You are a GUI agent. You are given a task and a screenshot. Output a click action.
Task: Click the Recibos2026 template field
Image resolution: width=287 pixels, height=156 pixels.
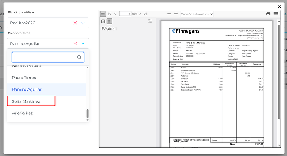tap(48, 23)
